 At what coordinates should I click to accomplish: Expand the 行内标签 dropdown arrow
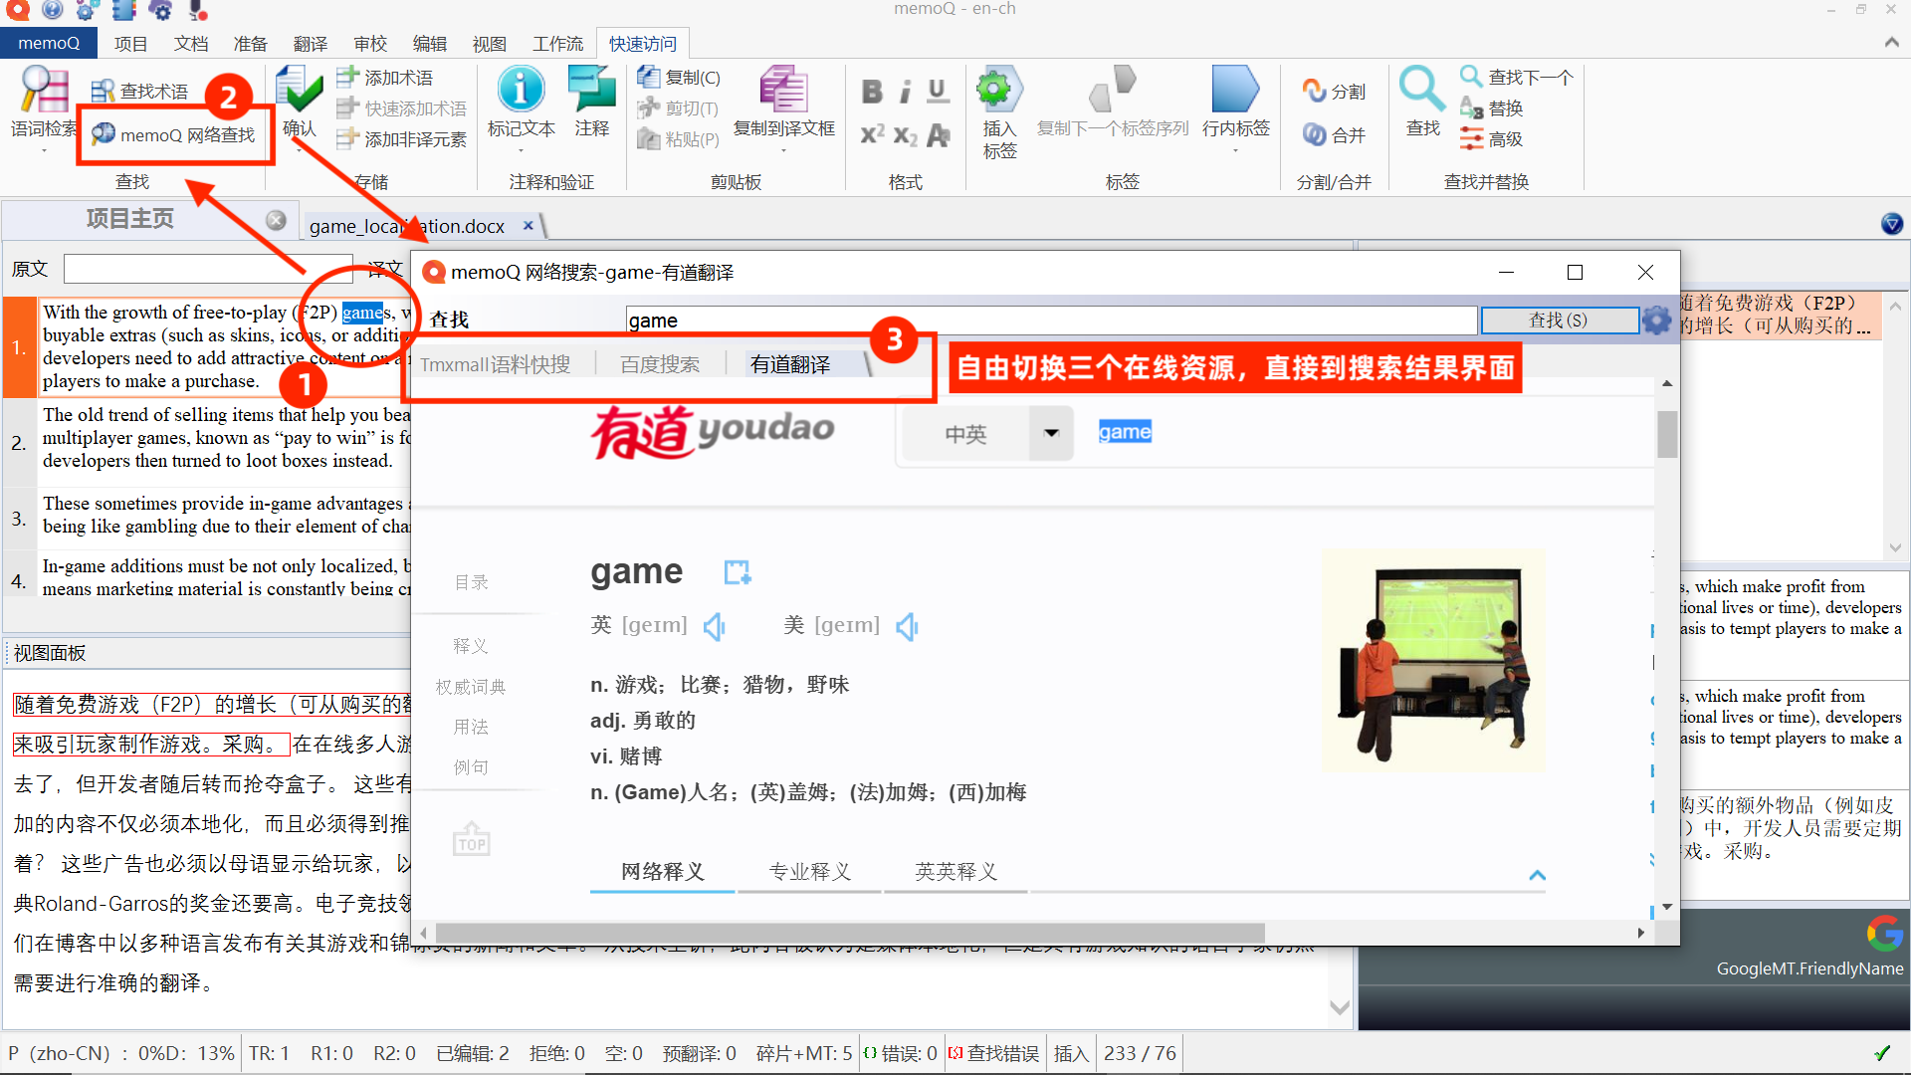pos(1235,151)
